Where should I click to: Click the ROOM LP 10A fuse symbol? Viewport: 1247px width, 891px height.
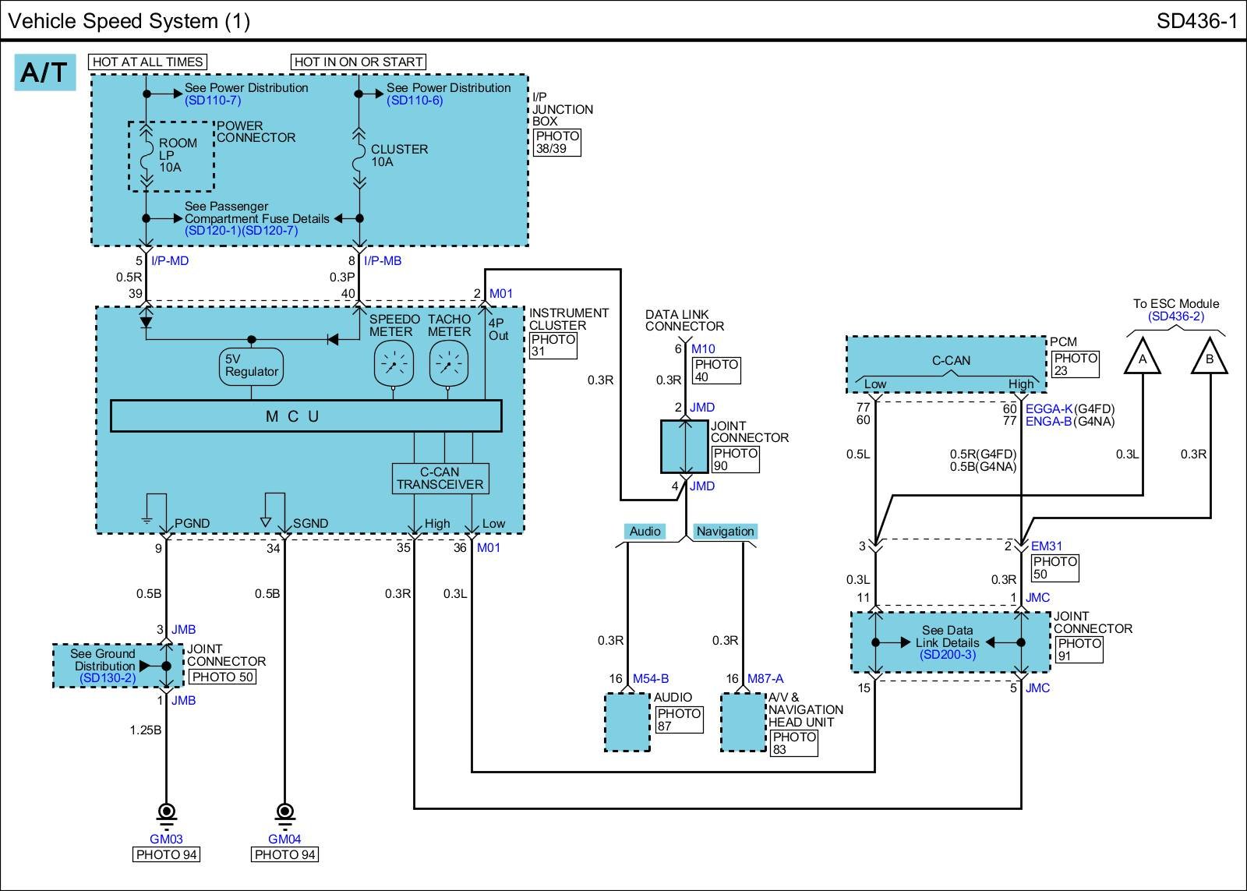tap(146, 155)
